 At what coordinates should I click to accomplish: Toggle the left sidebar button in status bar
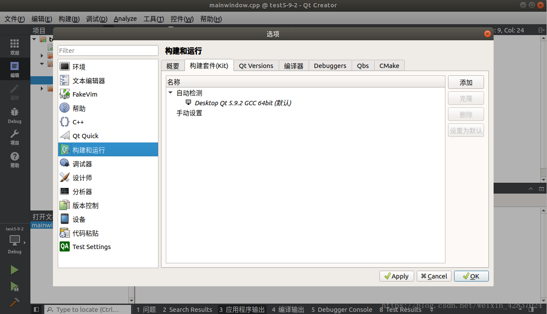pos(36,309)
